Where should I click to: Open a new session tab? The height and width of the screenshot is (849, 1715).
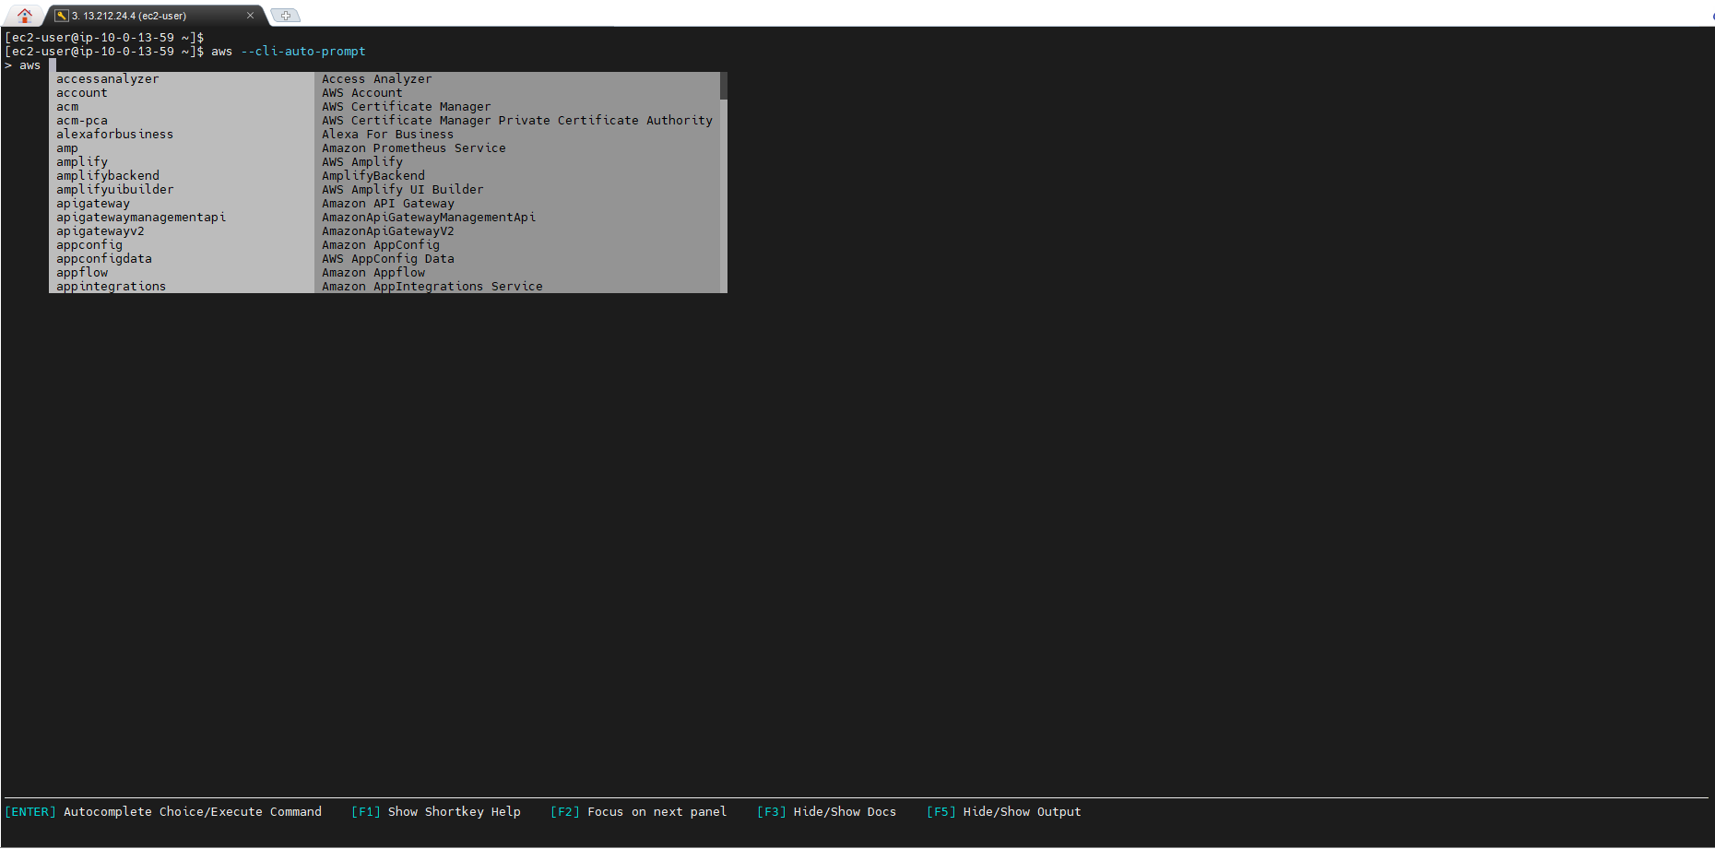(x=286, y=16)
